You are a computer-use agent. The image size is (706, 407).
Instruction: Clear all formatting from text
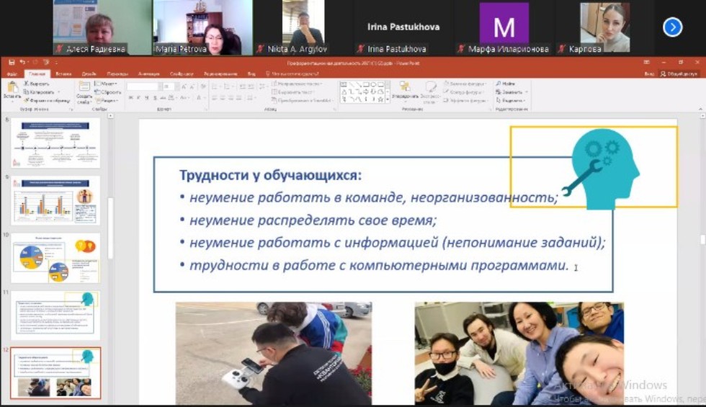point(203,86)
